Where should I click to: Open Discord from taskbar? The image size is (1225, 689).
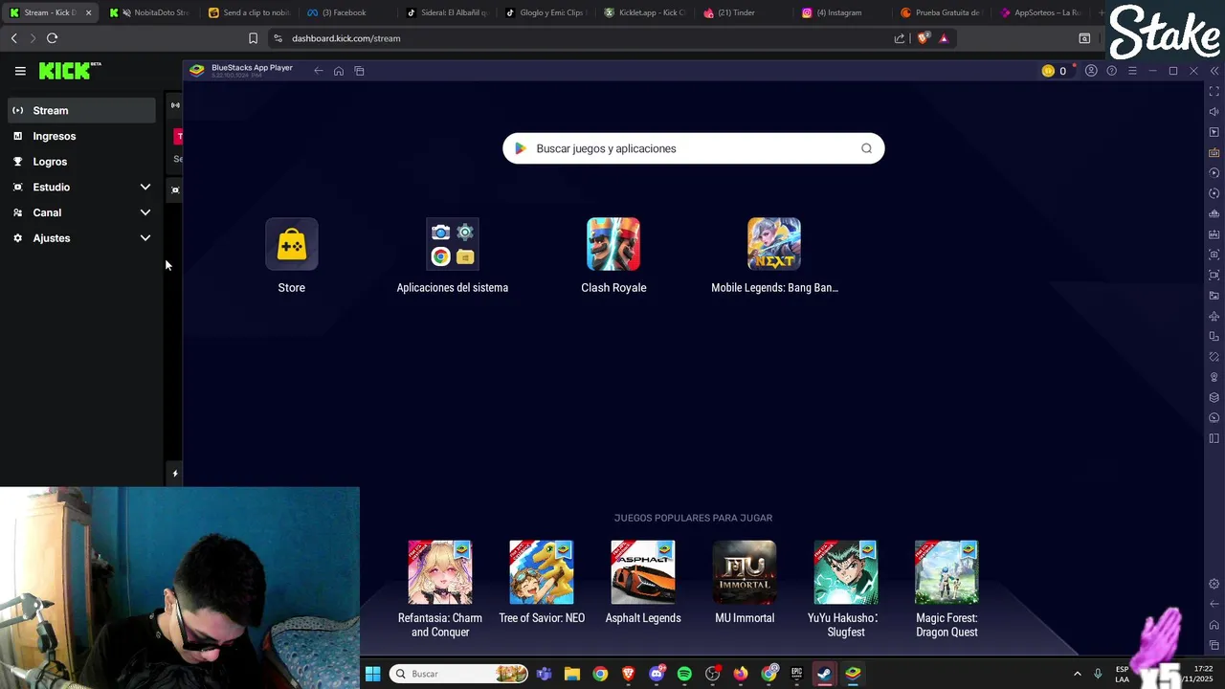[x=657, y=674]
